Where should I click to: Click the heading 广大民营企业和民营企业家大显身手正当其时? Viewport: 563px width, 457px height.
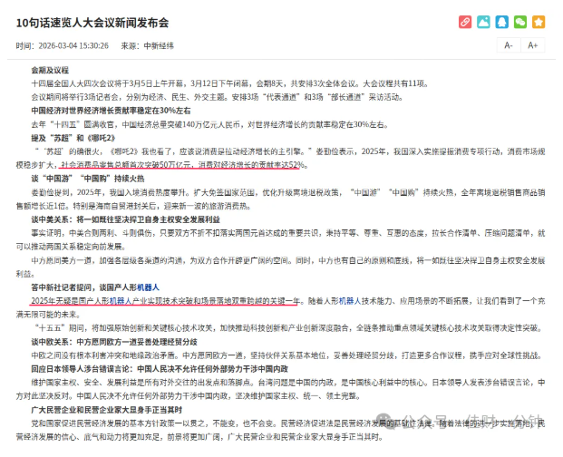pos(107,410)
